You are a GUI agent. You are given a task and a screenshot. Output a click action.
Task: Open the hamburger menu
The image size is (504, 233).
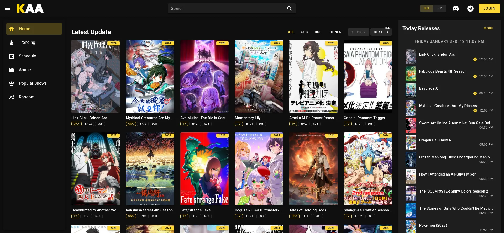click(x=7, y=8)
